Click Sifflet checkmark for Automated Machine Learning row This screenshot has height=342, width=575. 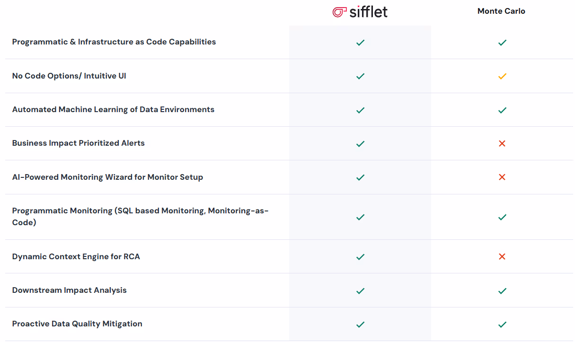tap(360, 110)
